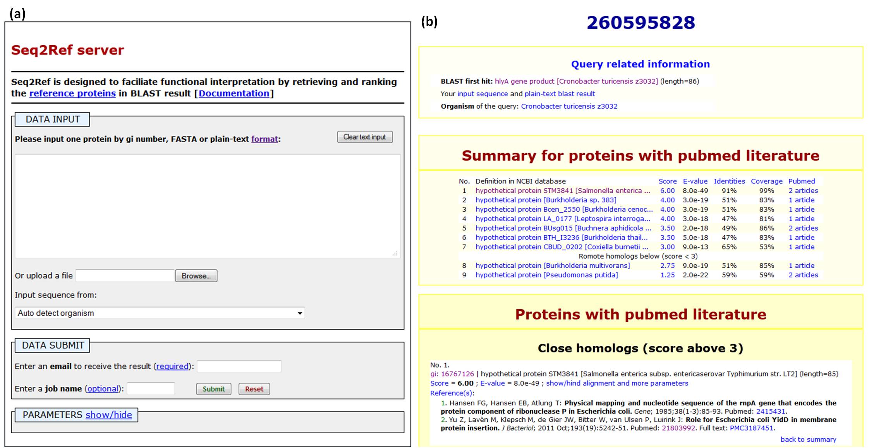Screen dimensions: 869x448
Task: Open '2 articles' link for STM3841 row
Action: pos(803,191)
